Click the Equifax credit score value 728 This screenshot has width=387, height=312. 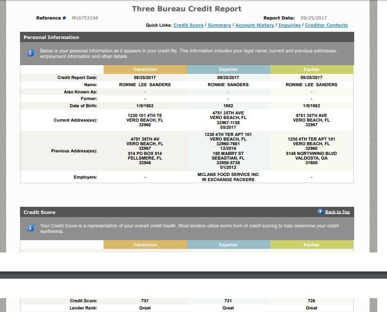[312, 301]
